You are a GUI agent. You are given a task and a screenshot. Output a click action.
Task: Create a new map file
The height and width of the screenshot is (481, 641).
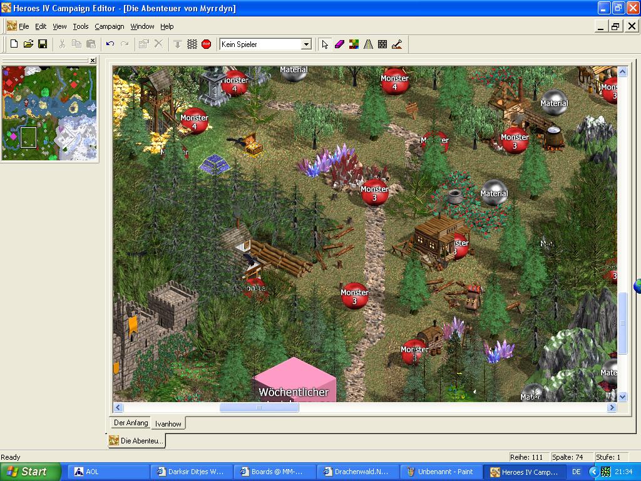pos(14,44)
